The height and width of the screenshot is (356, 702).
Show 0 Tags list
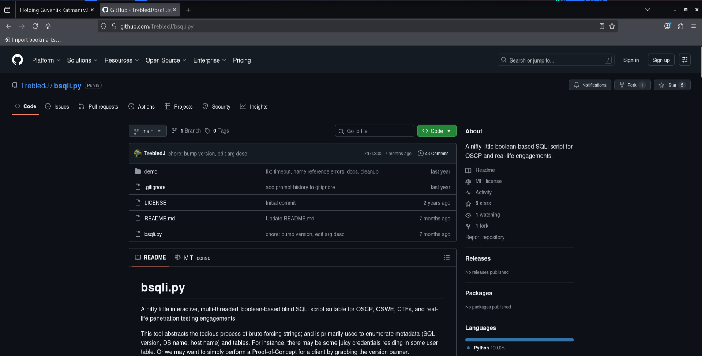pyautogui.click(x=217, y=131)
